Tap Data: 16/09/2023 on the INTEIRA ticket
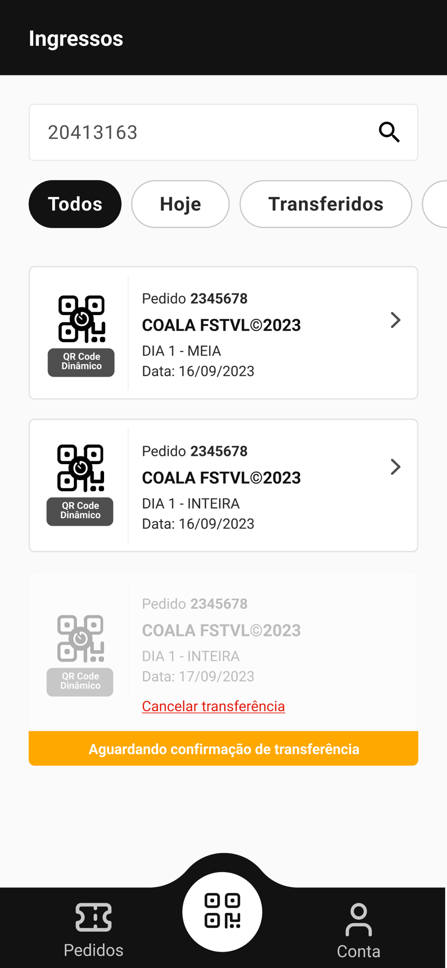447x968 pixels. coord(198,524)
